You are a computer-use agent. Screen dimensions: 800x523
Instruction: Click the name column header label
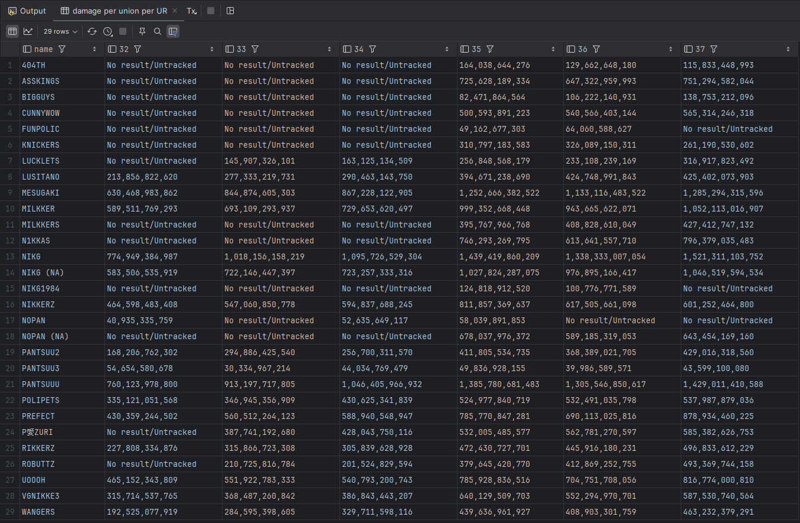coord(44,49)
